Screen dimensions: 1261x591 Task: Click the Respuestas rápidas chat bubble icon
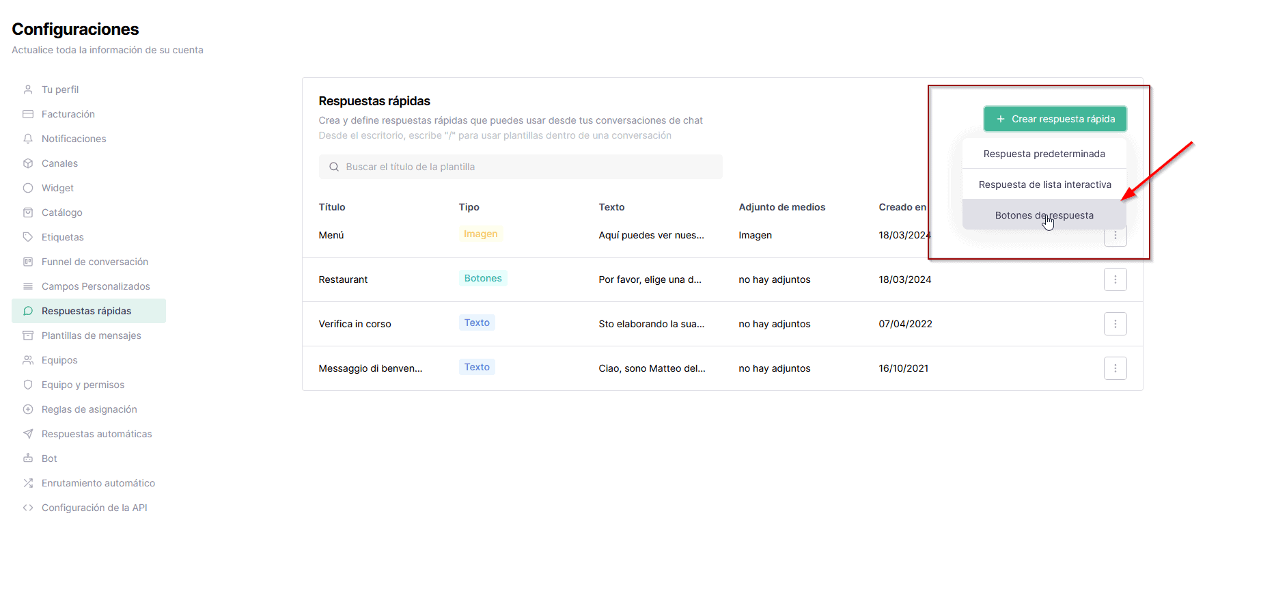point(28,311)
